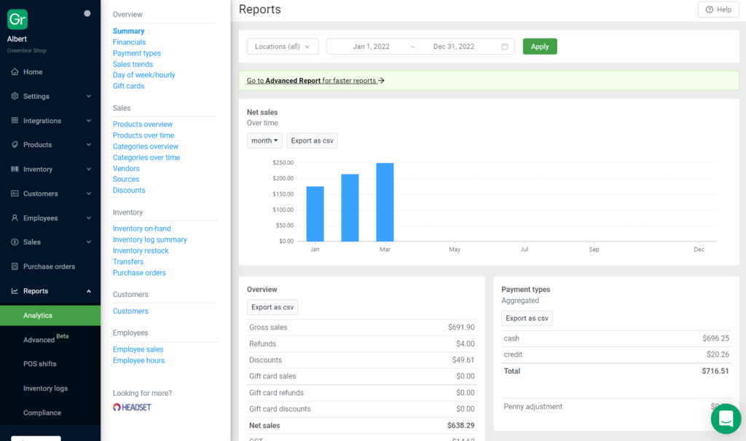746x441 pixels.
Task: Export Overview as csv
Action: tap(272, 307)
